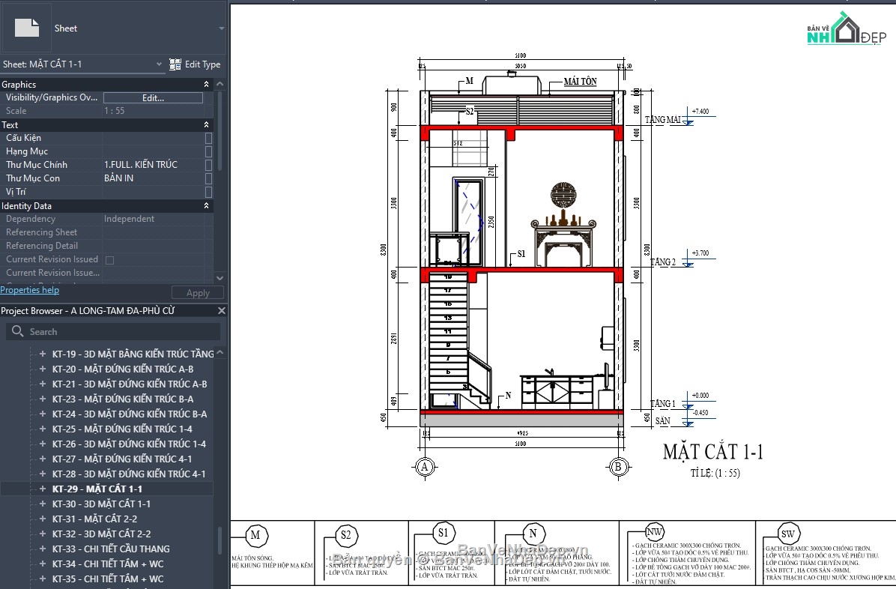Click grid bubble B in the drawing
896x589 pixels.
click(x=618, y=467)
